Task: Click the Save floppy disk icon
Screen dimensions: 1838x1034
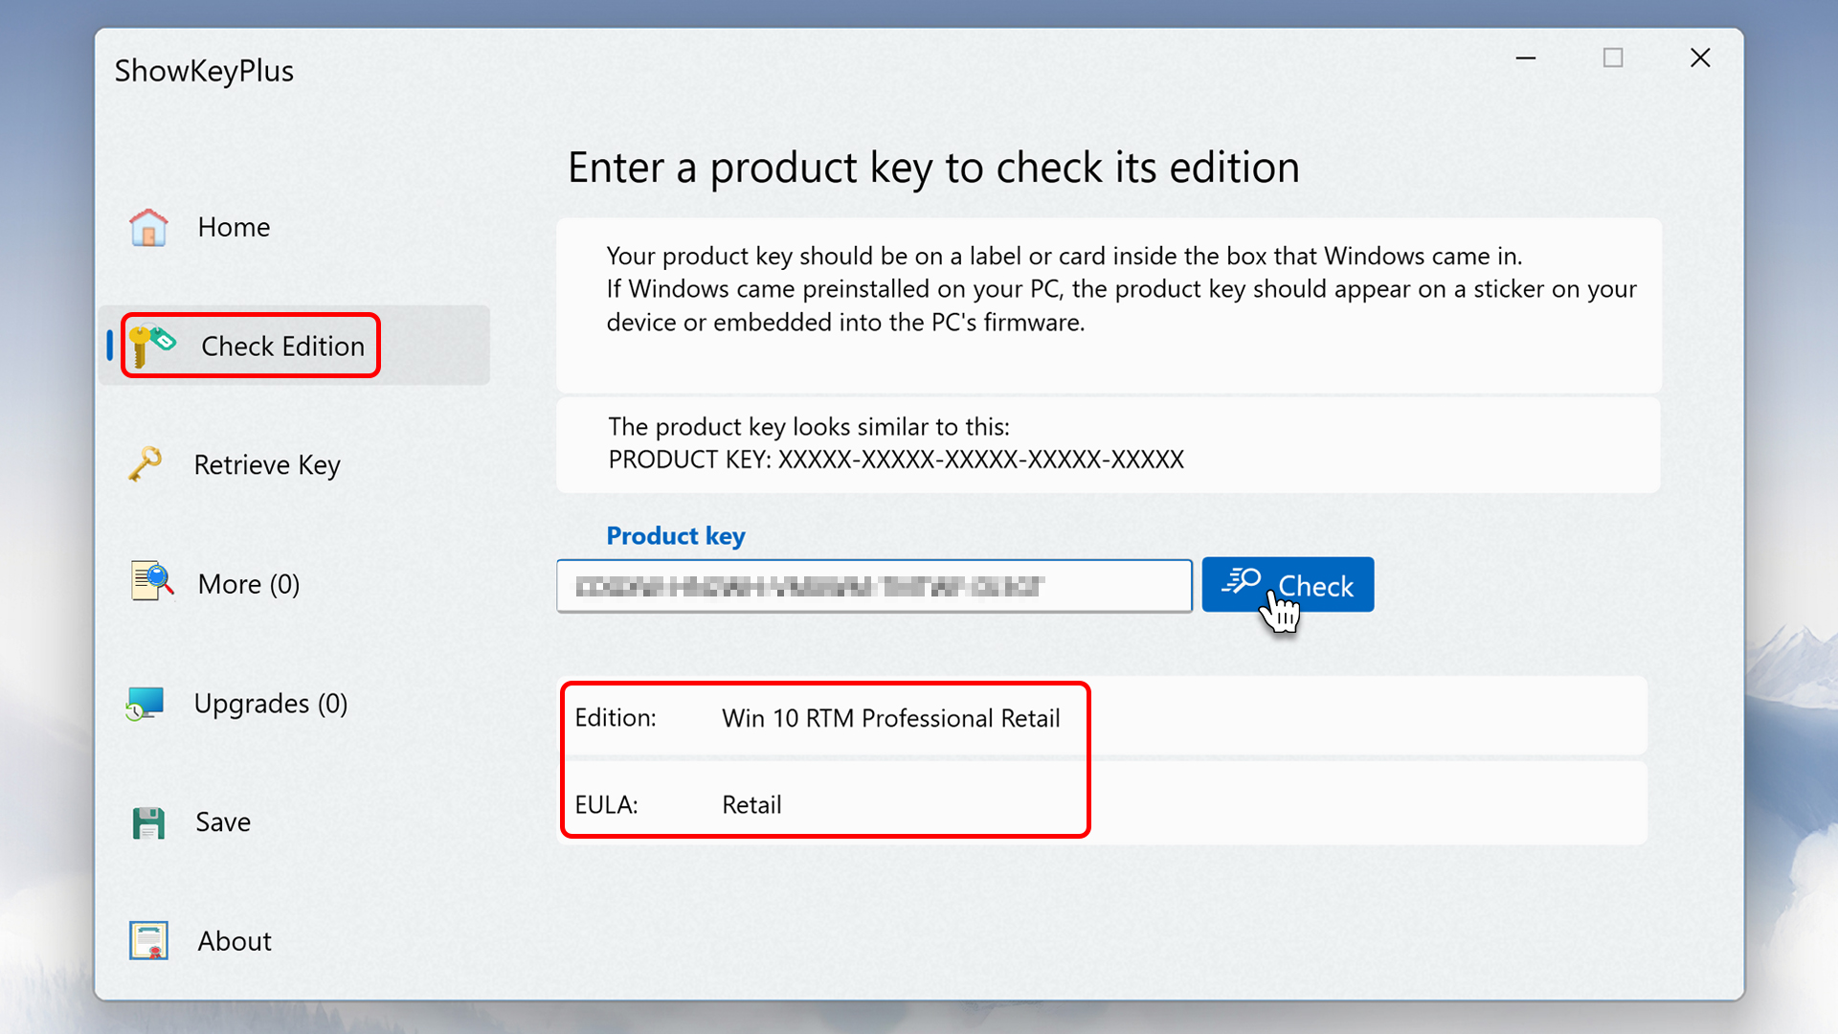Action: pyautogui.click(x=148, y=822)
